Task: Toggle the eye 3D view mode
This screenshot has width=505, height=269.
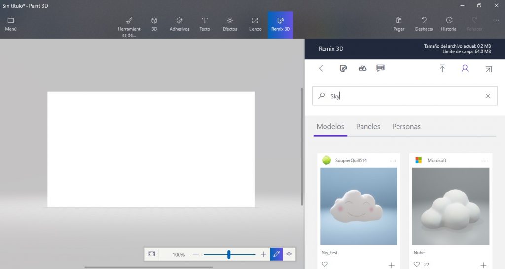Action: [x=289, y=254]
